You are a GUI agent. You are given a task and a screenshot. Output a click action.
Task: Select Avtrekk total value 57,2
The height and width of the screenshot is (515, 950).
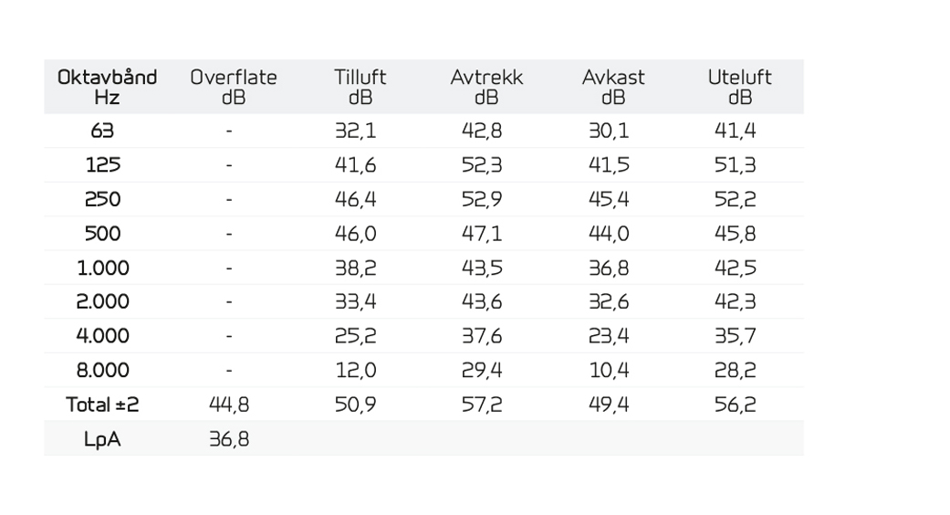(x=482, y=405)
